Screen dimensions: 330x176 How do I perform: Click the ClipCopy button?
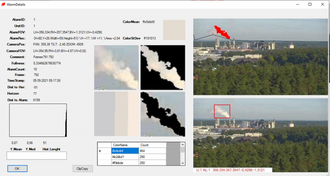click(x=82, y=169)
